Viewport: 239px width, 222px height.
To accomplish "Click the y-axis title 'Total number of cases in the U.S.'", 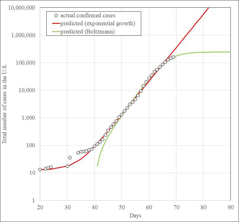I will coord(4,104).
